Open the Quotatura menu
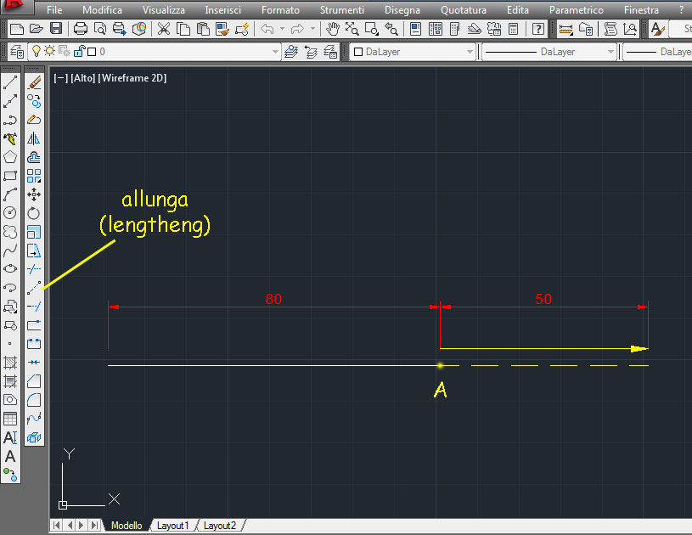The height and width of the screenshot is (535, 692). click(x=464, y=9)
